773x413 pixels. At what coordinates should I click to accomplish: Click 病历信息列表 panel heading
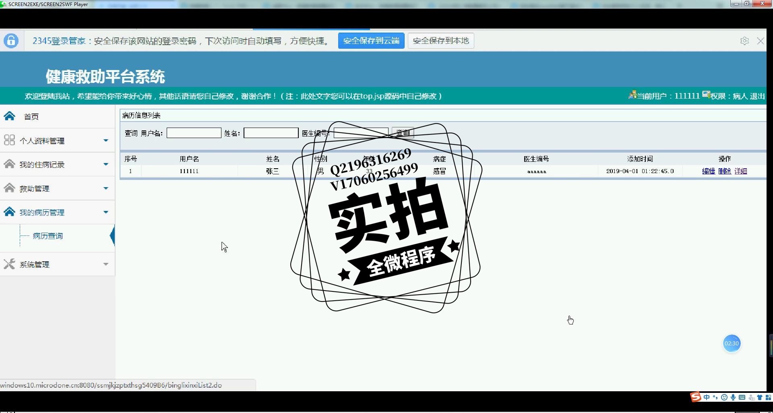141,116
